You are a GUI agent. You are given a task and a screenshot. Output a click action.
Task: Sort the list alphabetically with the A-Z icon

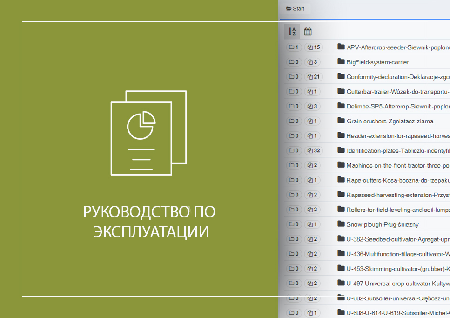pyautogui.click(x=292, y=31)
